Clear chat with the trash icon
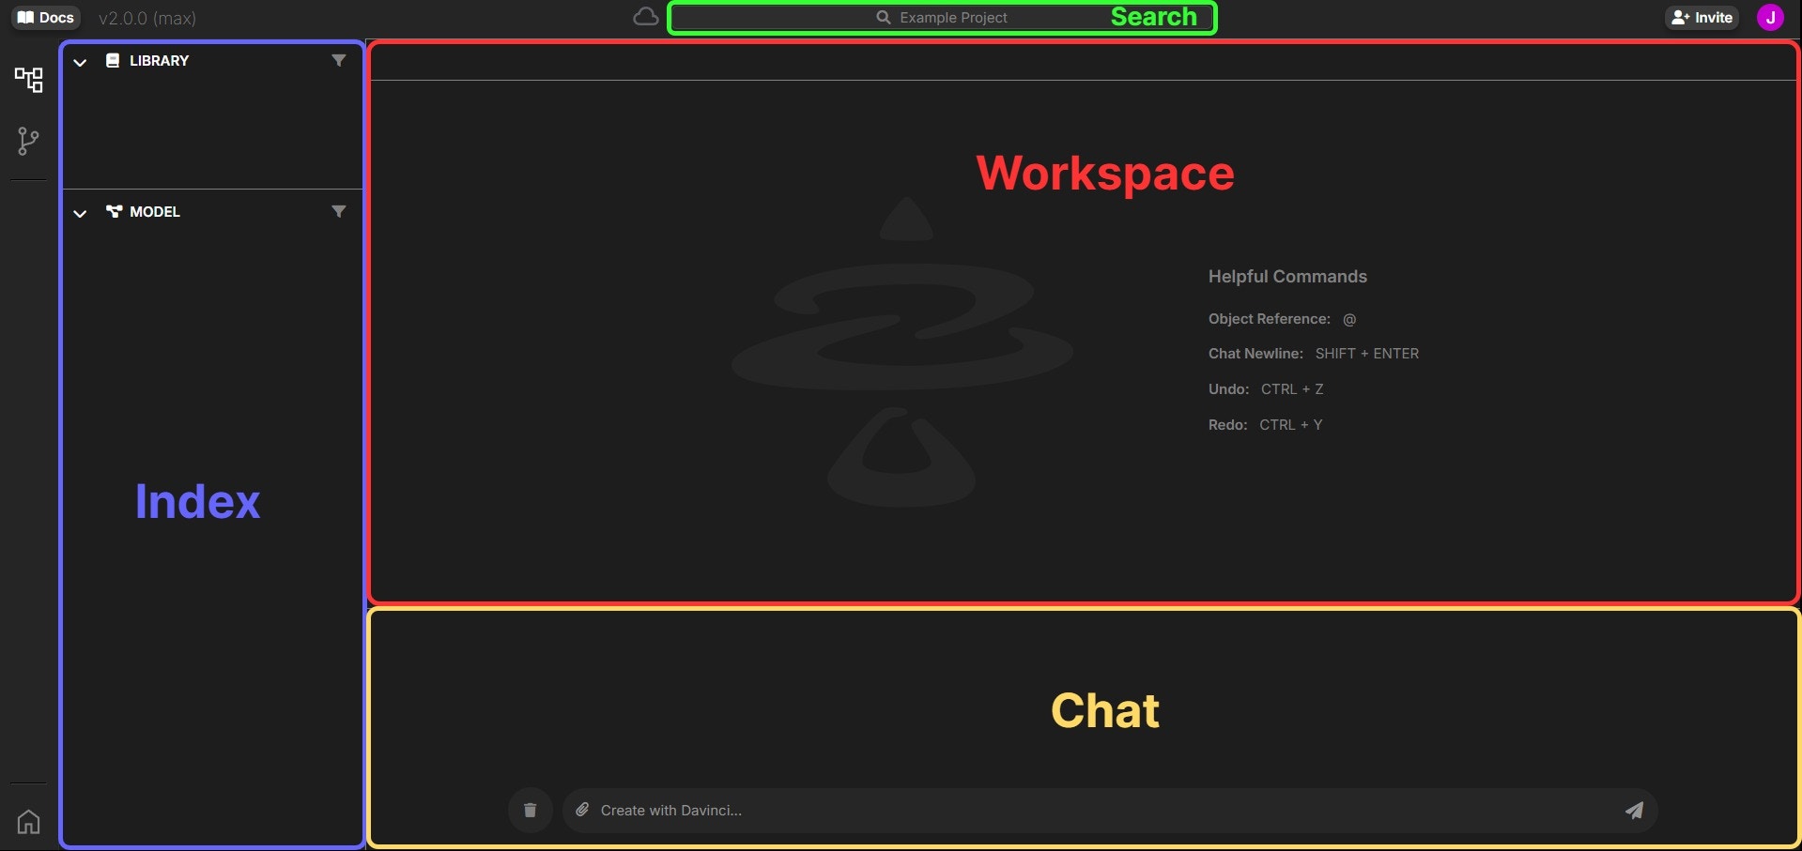Viewport: 1802px width, 851px height. 530,811
